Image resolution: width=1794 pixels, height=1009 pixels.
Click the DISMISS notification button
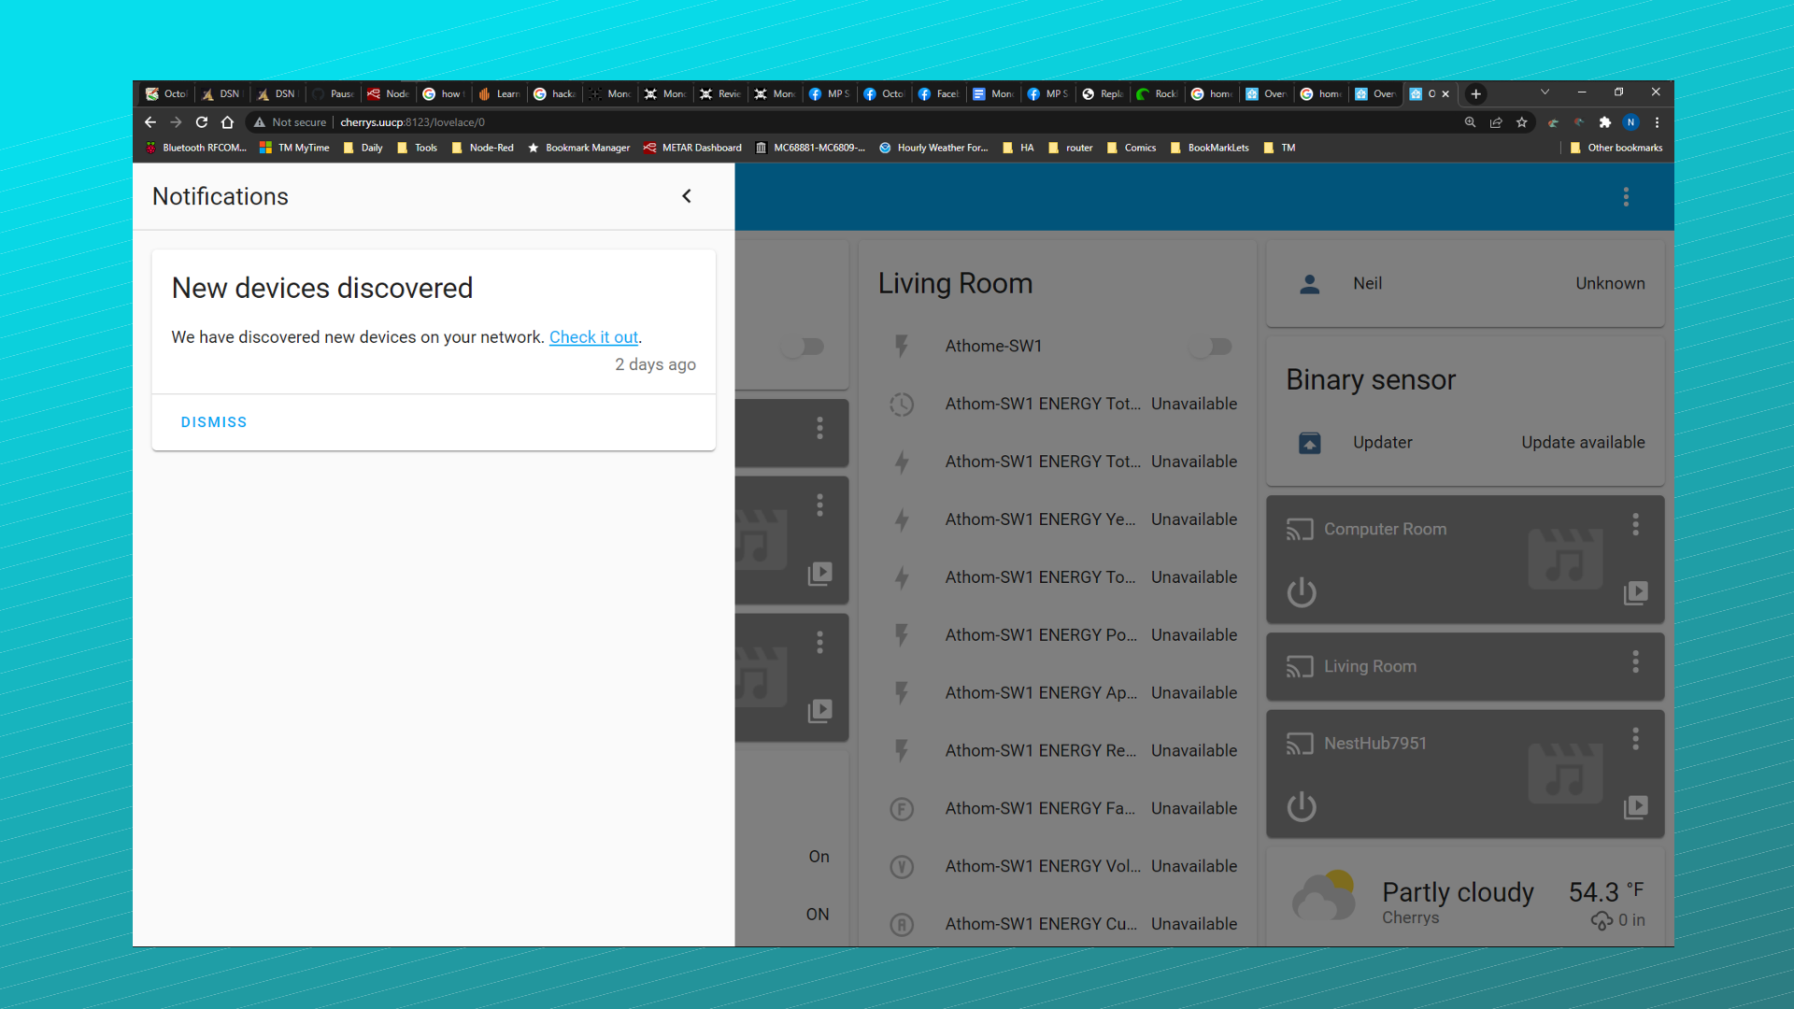pos(214,422)
